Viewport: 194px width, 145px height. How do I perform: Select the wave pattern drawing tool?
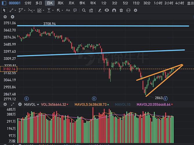tap(30, 10)
